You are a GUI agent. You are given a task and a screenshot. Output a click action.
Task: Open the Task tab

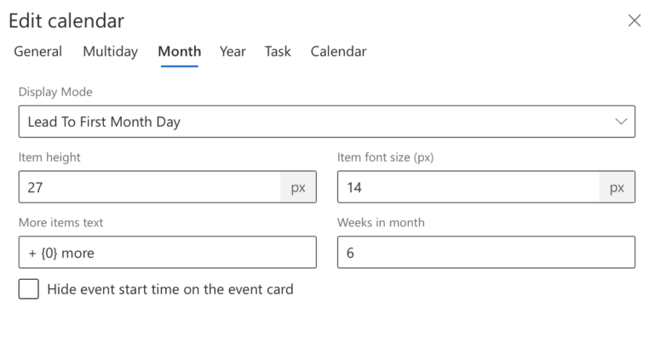(x=278, y=51)
